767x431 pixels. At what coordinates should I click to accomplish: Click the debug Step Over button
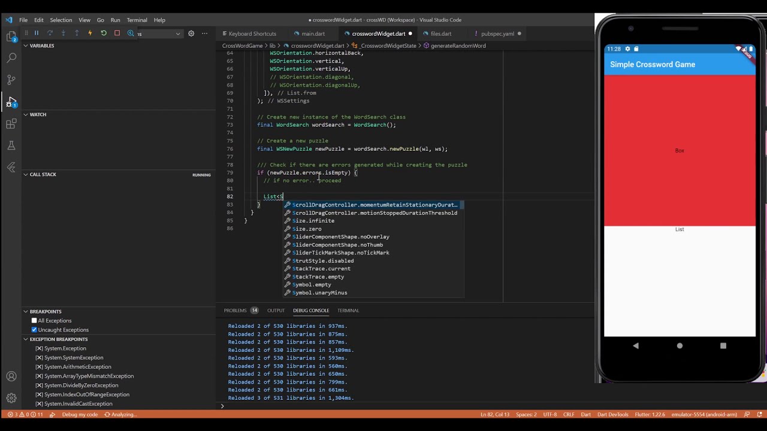tap(50, 34)
